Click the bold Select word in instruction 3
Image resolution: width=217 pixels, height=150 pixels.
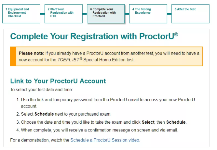pyautogui.click(x=148, y=122)
